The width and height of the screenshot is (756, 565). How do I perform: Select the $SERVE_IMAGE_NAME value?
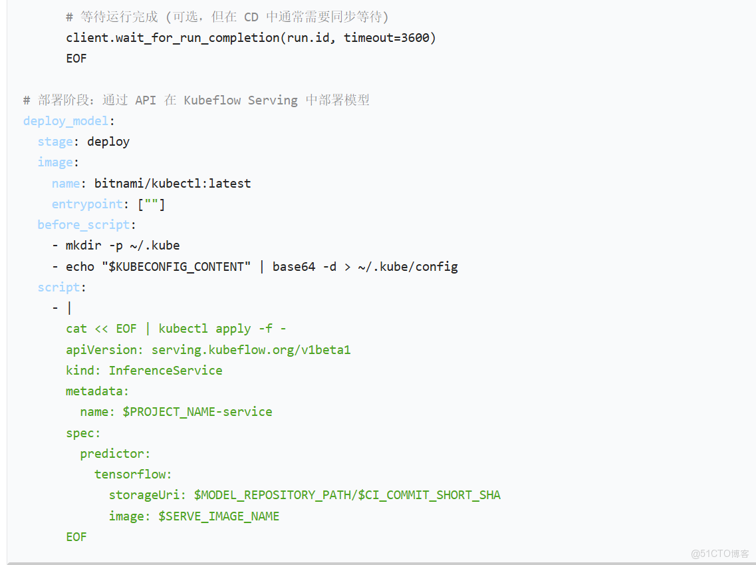coord(219,516)
